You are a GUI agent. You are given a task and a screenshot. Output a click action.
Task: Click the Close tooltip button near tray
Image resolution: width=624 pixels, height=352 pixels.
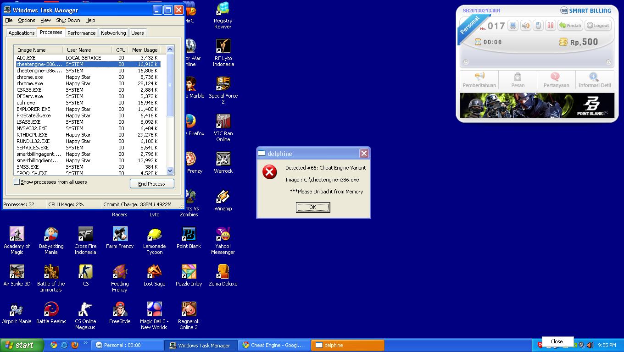click(557, 341)
